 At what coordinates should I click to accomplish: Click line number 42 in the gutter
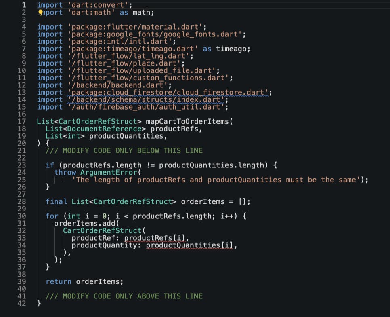point(22,303)
